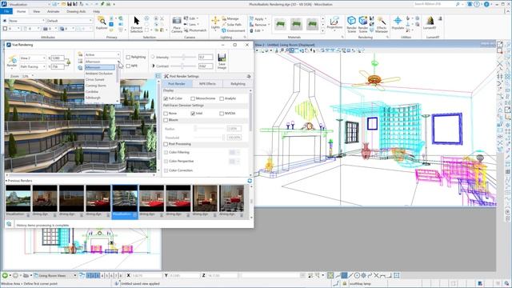This screenshot has width=512, height=288.
Task: Open the Zoom percentage dropdown
Action: (28, 76)
